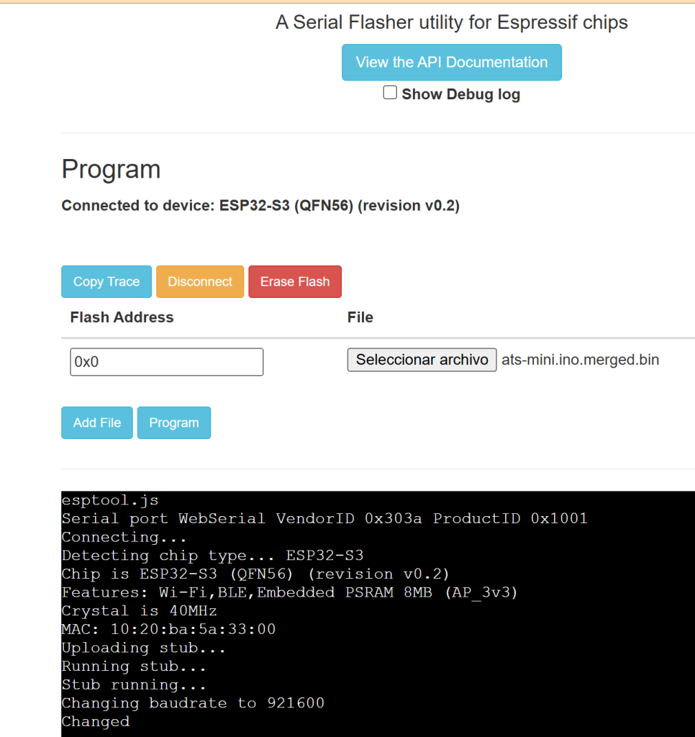Image resolution: width=695 pixels, height=737 pixels.
Task: Click the File column header
Action: click(x=360, y=317)
